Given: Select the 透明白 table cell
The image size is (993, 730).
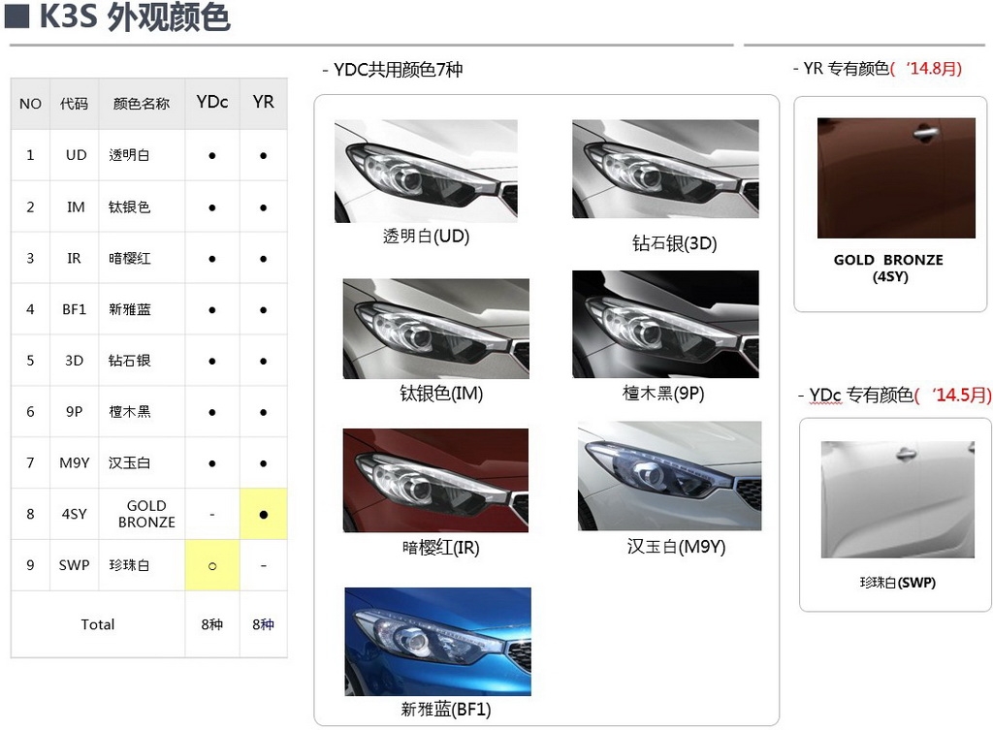Looking at the screenshot, I should click(142, 155).
